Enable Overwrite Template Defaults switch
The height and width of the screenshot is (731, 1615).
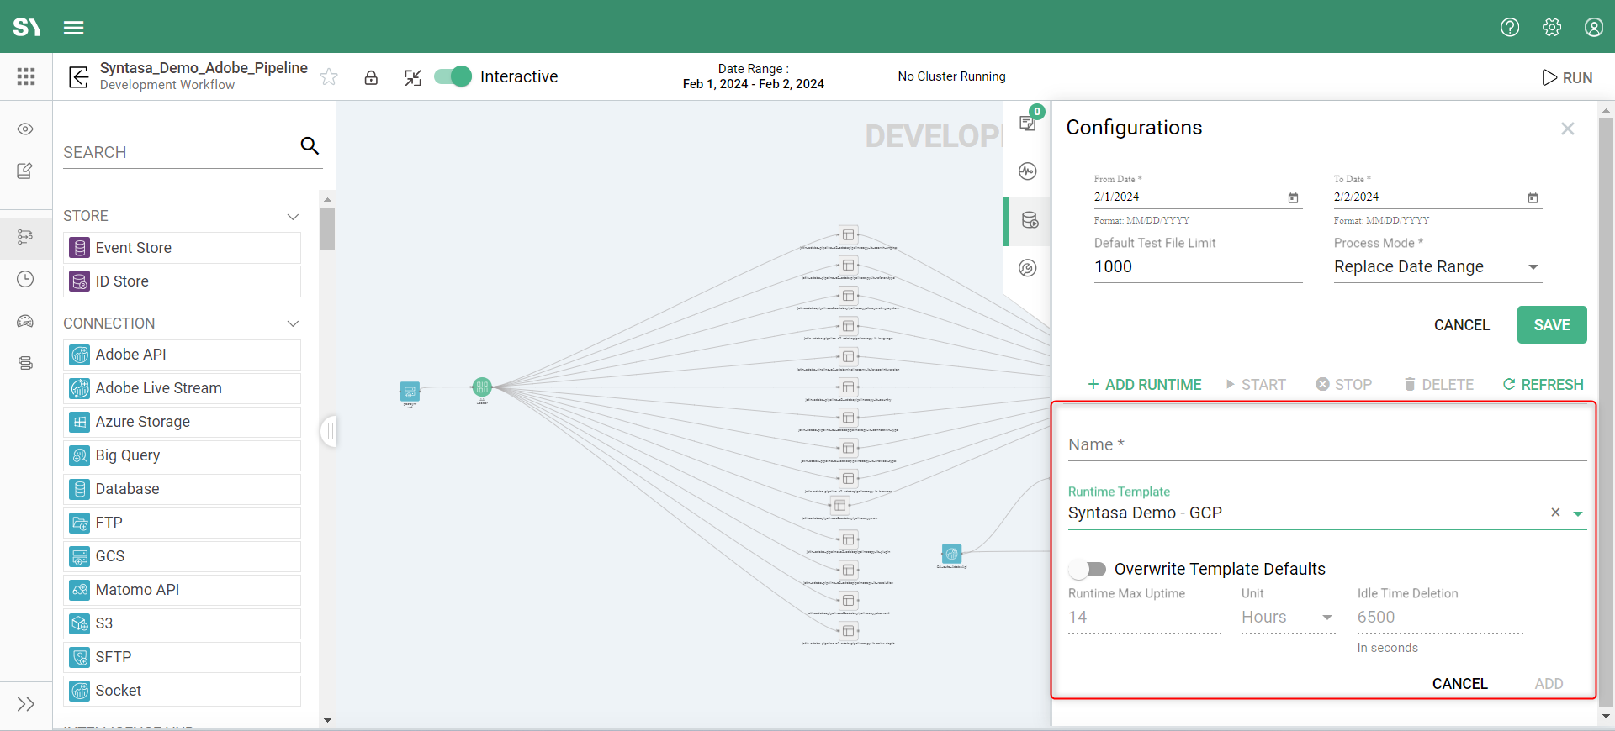pos(1088,570)
